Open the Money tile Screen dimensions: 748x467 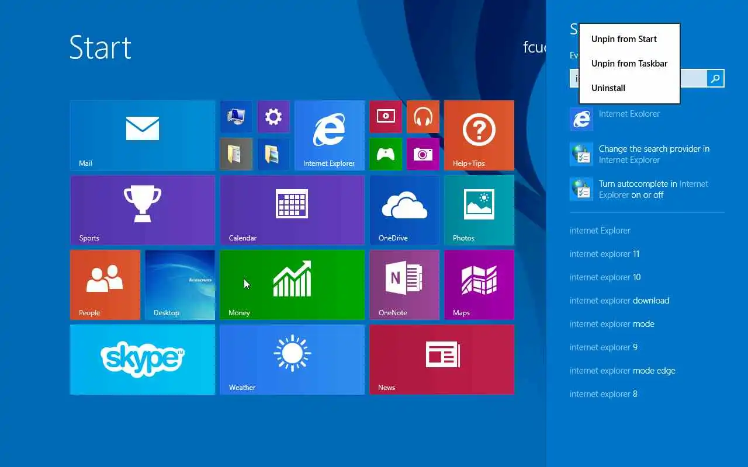pyautogui.click(x=292, y=285)
